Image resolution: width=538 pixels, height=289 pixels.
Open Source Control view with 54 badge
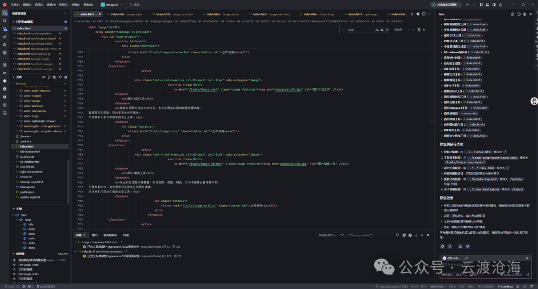[x=5, y=29]
